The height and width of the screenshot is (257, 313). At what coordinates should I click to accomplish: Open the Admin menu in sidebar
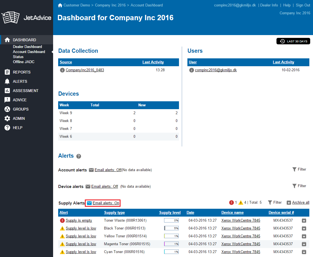[19, 118]
